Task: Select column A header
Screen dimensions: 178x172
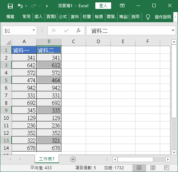Action: (24, 42)
